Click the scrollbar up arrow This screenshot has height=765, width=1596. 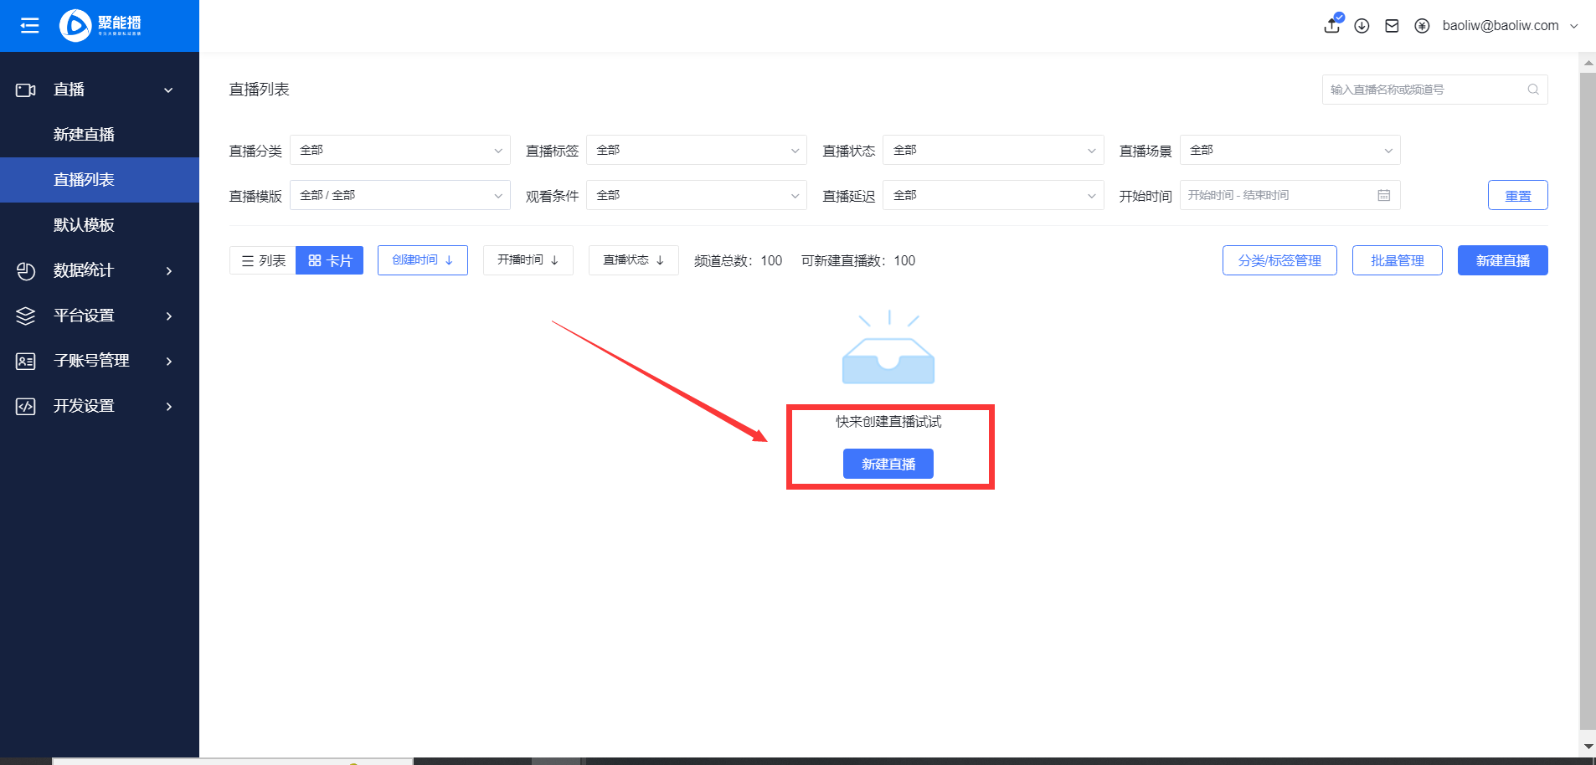(x=1588, y=63)
